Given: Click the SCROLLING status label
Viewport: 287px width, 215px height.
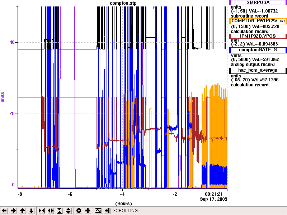Looking at the screenshot, I should [x=125, y=211].
